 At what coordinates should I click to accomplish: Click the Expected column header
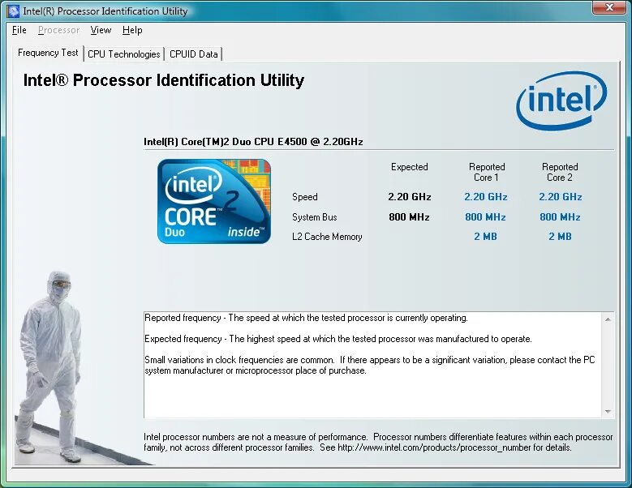409,167
